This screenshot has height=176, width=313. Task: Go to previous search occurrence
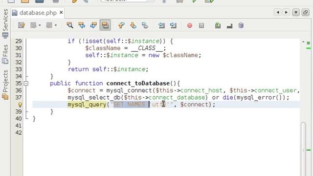pyautogui.click(x=82, y=25)
